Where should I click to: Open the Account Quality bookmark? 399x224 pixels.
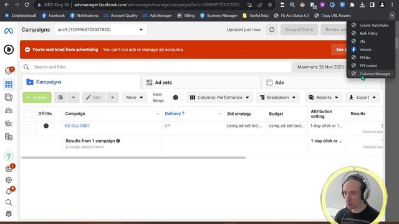pos(120,16)
